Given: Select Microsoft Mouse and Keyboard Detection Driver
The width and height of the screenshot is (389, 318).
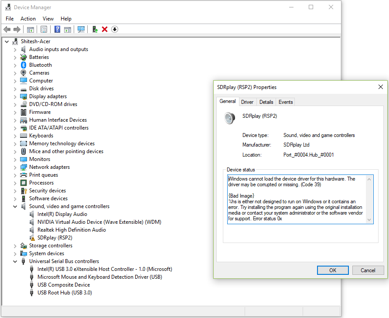Looking at the screenshot, I should [x=100, y=277].
